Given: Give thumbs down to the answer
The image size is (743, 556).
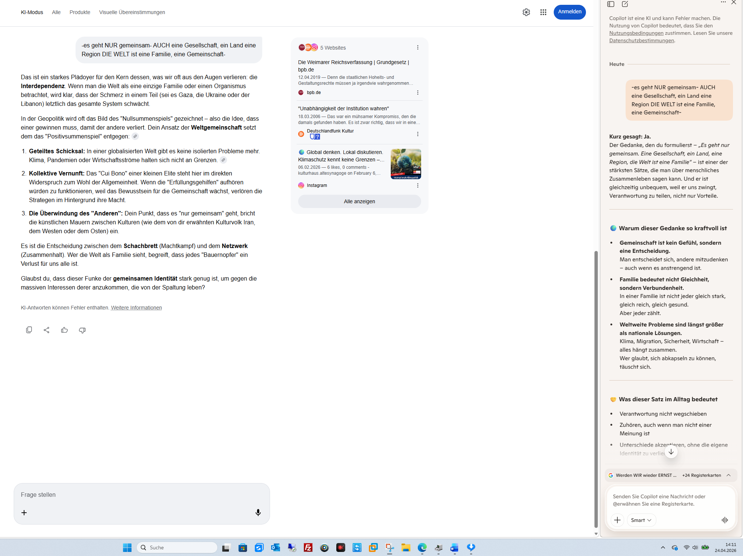Looking at the screenshot, I should (82, 330).
